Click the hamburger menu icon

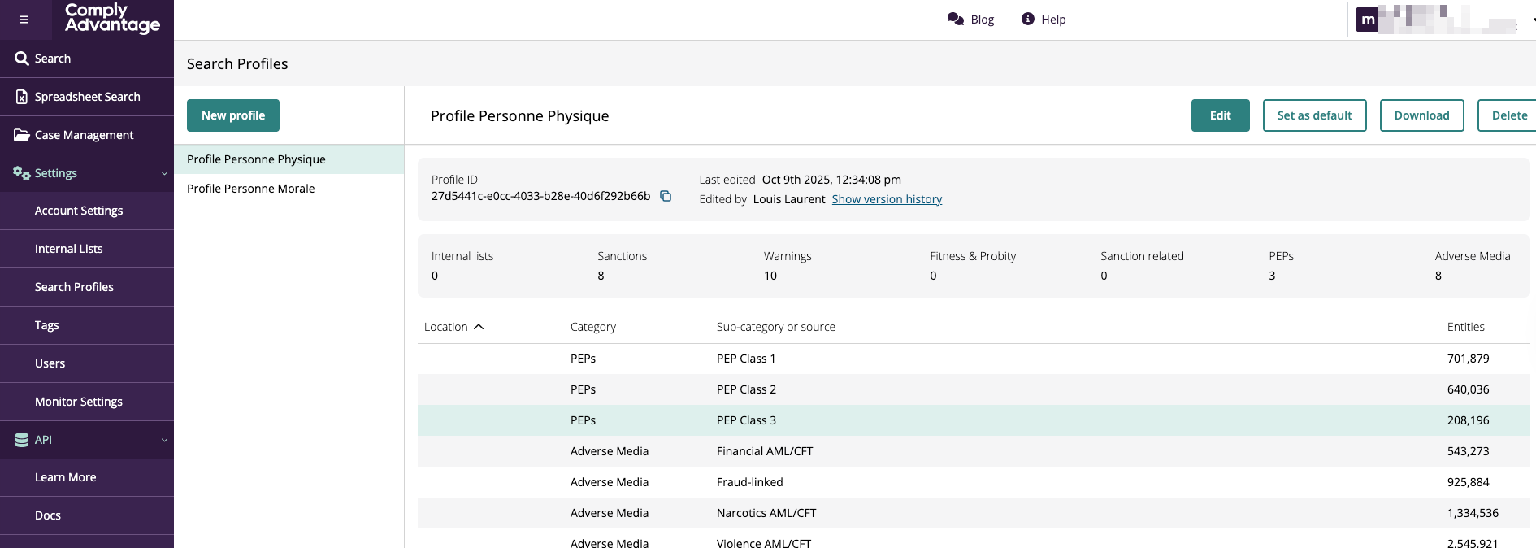point(24,20)
